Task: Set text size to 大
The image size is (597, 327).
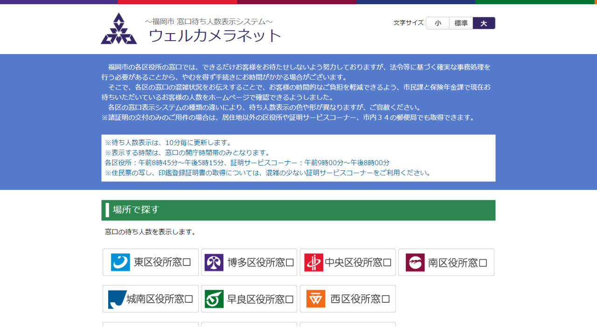Action: tap(484, 23)
